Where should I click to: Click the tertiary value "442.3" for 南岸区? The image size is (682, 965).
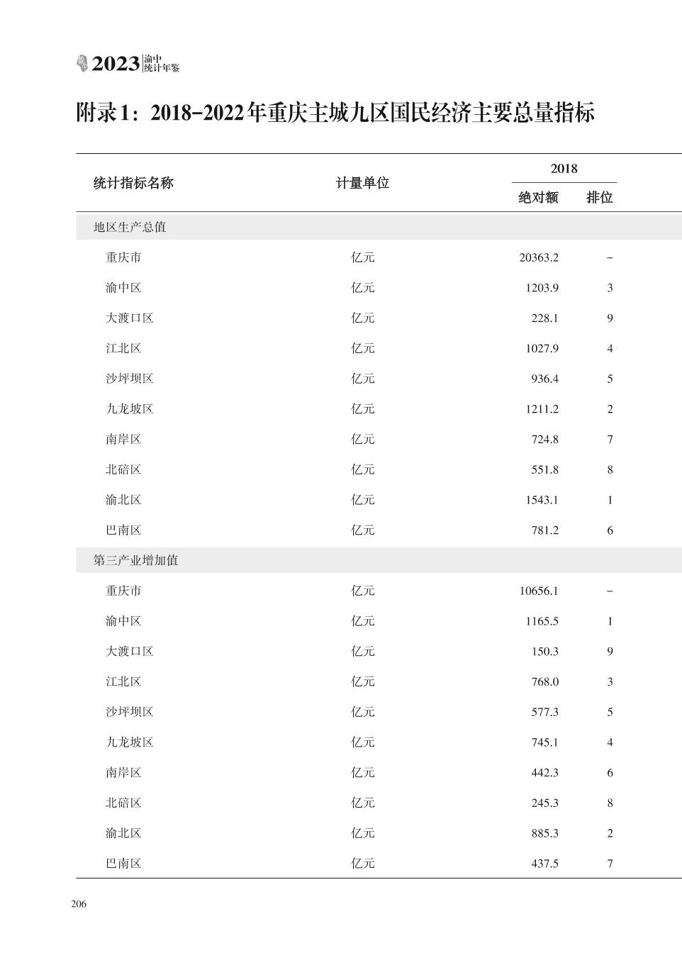point(545,773)
